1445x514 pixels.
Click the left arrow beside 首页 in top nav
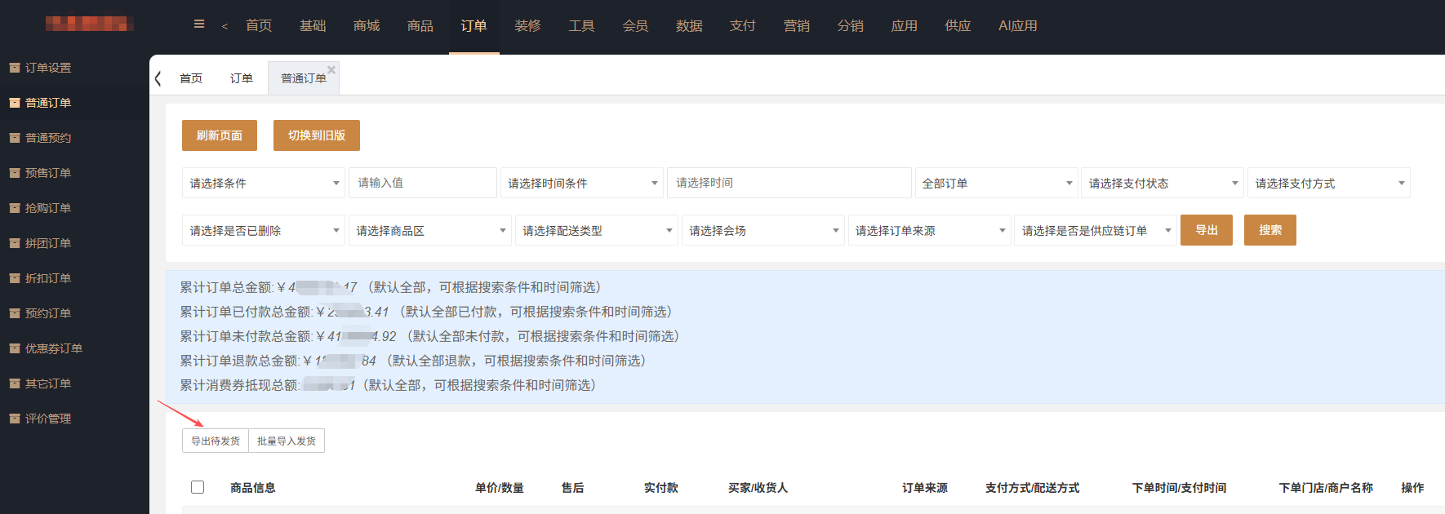click(x=225, y=26)
